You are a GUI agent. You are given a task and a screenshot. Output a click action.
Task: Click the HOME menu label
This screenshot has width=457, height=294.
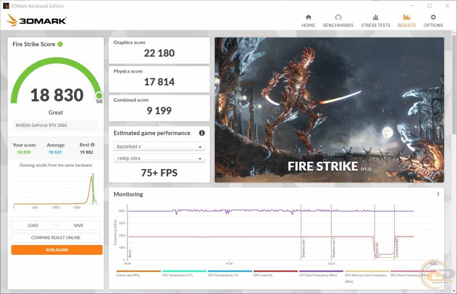(308, 25)
